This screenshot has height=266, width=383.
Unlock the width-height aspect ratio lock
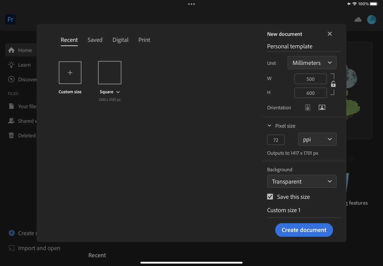pyautogui.click(x=333, y=84)
